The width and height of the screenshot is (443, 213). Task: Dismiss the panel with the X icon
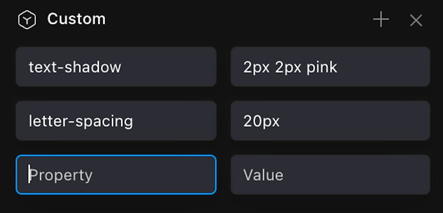416,20
